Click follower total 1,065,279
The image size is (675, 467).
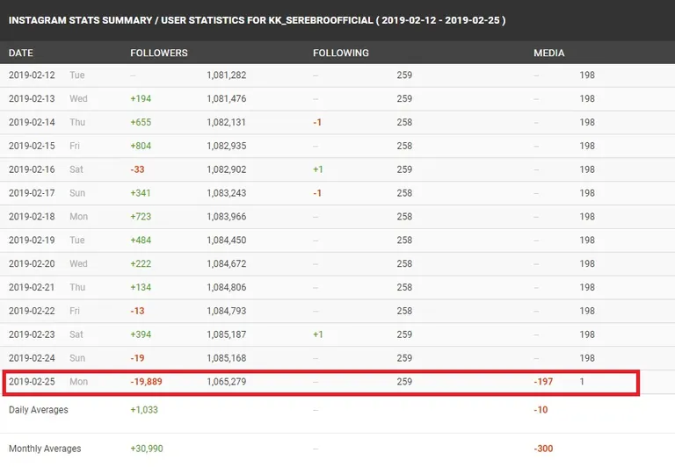227,382
